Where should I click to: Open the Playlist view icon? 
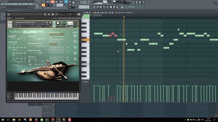[x=94, y=7]
